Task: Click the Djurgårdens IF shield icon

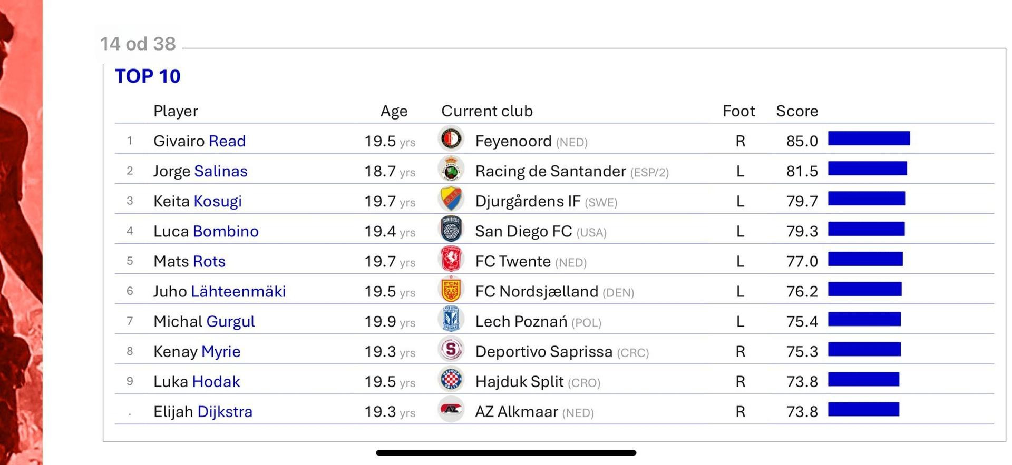Action: click(451, 200)
